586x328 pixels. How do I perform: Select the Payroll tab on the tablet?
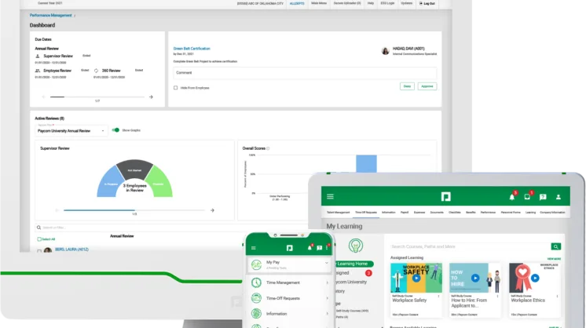pos(405,213)
